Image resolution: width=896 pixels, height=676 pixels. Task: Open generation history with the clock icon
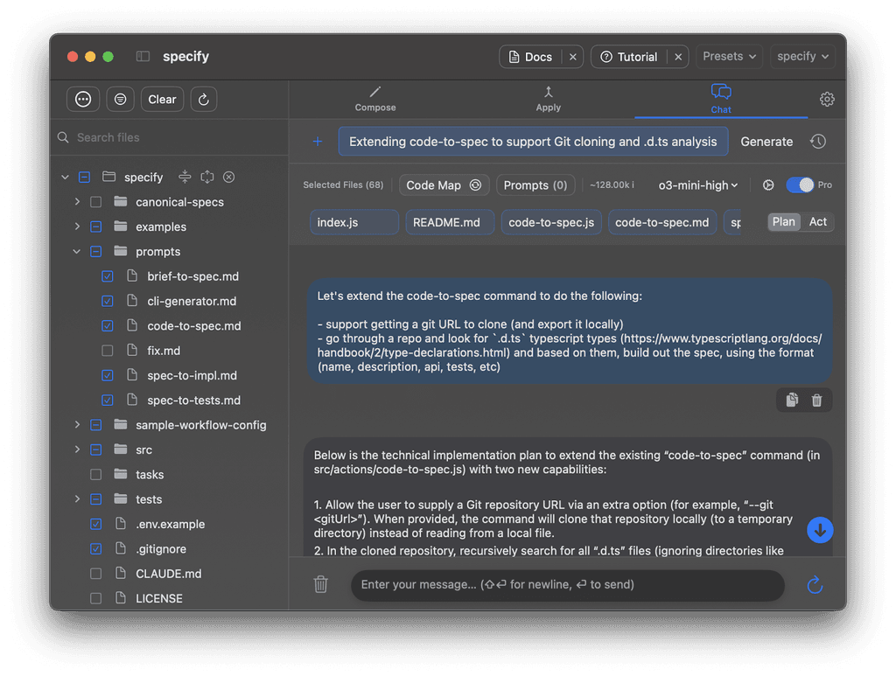[818, 141]
